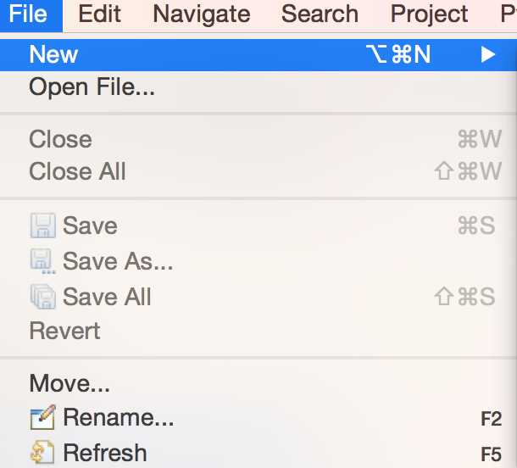517x468 pixels.
Task: Open the Project menu
Action: click(429, 14)
